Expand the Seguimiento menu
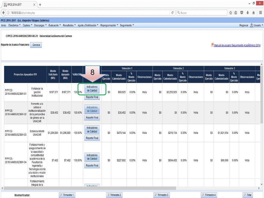 pyautogui.click(x=127, y=25)
